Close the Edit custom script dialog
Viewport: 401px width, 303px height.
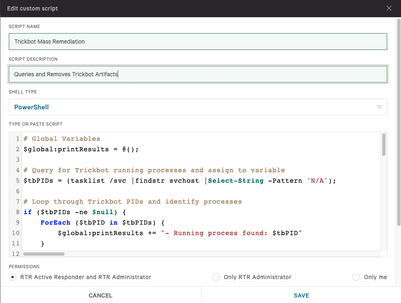(389, 8)
